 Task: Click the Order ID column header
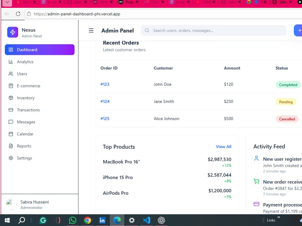[109, 68]
